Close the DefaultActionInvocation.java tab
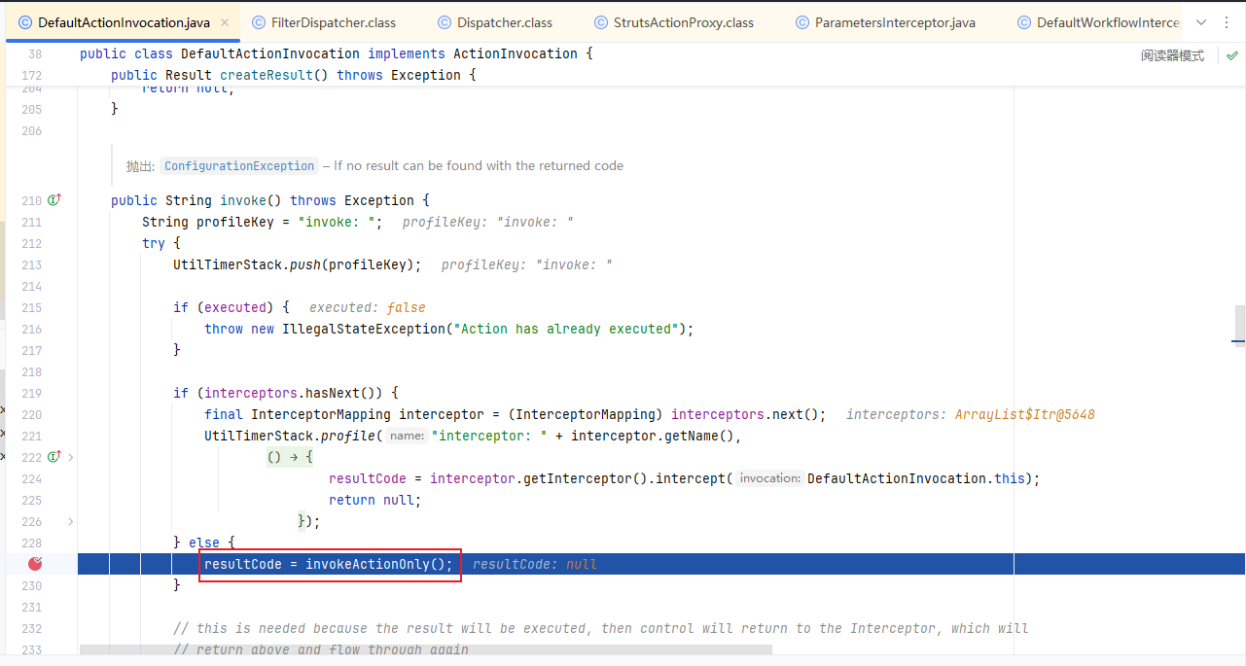This screenshot has height=666, width=1246. click(225, 22)
